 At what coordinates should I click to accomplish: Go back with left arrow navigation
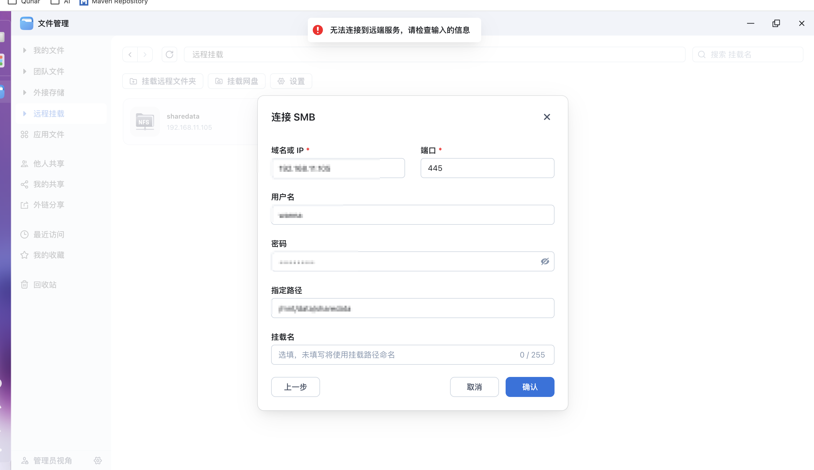pos(130,54)
